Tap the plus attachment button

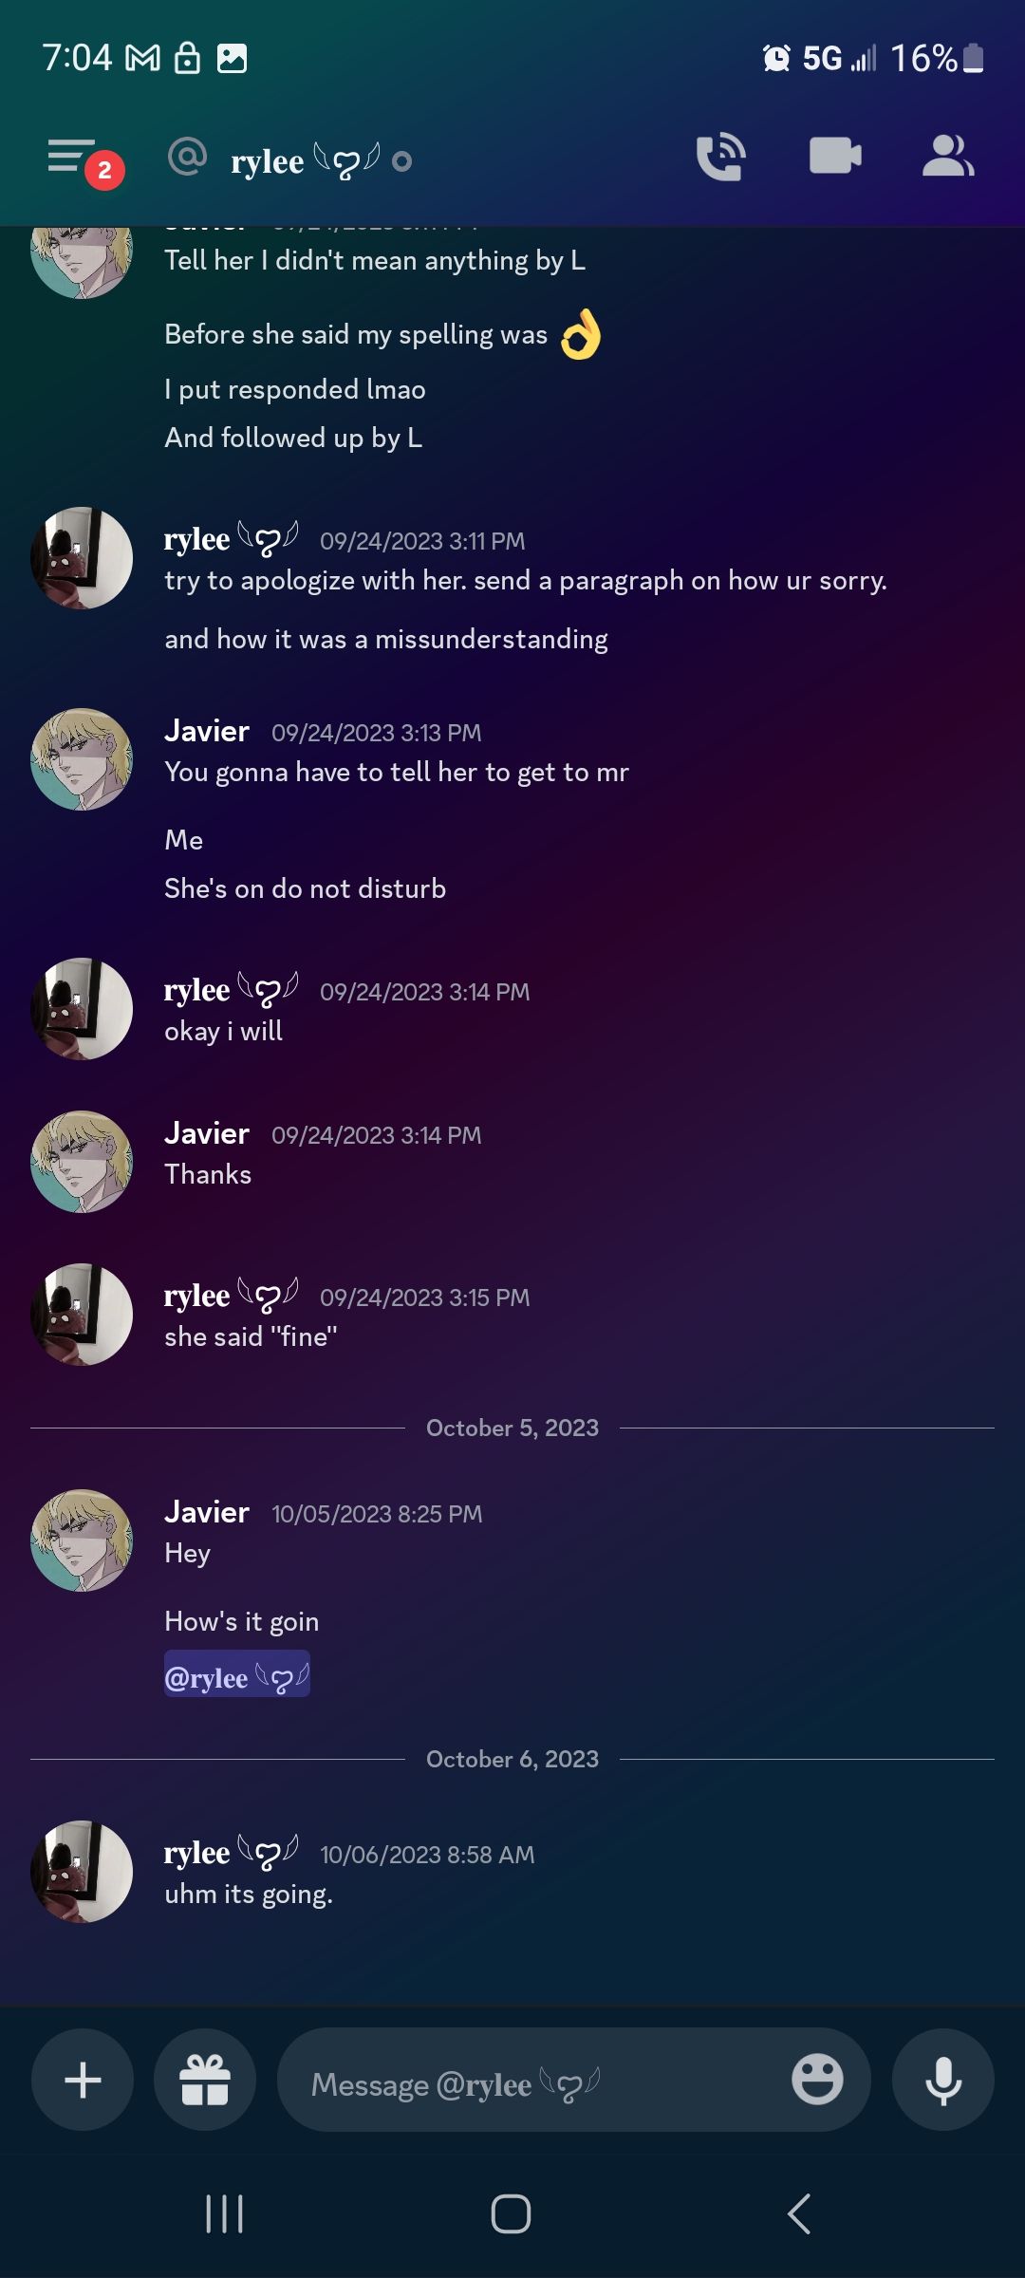point(83,2080)
